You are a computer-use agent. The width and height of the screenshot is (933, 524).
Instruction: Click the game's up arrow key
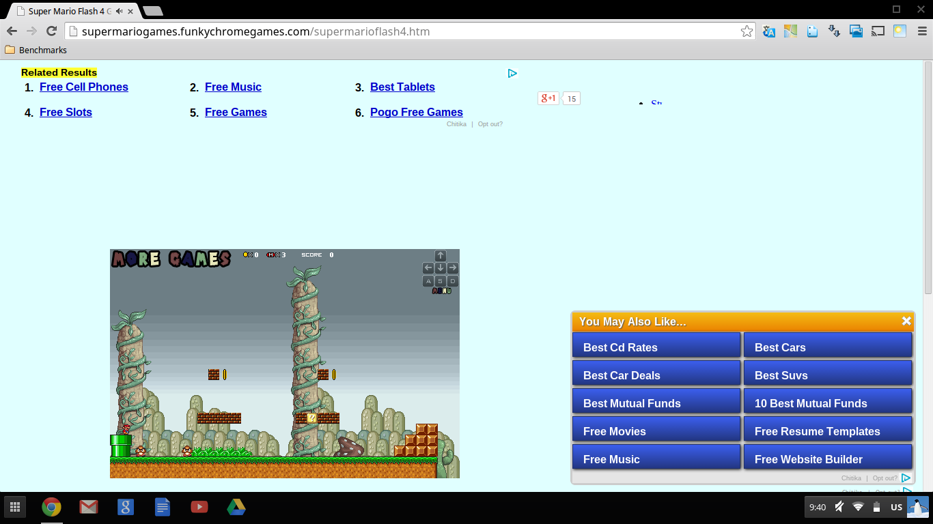[441, 256]
